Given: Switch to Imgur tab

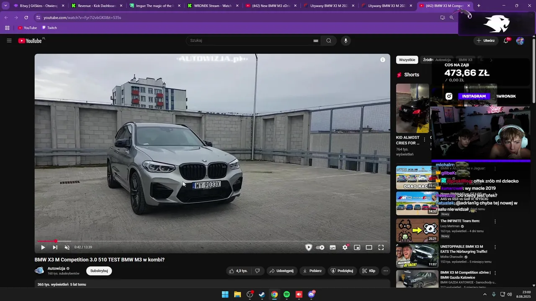Looking at the screenshot, I should point(155,6).
